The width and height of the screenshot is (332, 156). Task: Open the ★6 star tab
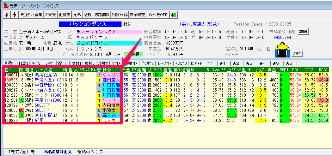coord(289,63)
